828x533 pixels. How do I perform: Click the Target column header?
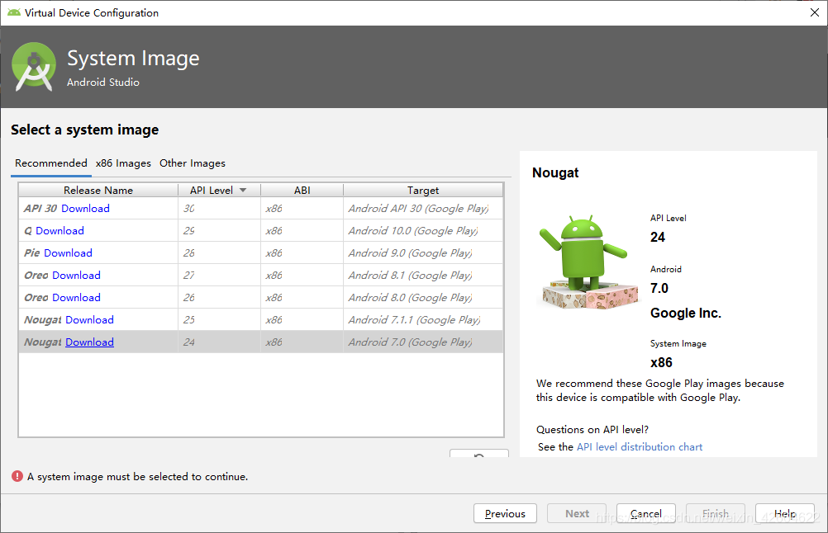click(423, 190)
